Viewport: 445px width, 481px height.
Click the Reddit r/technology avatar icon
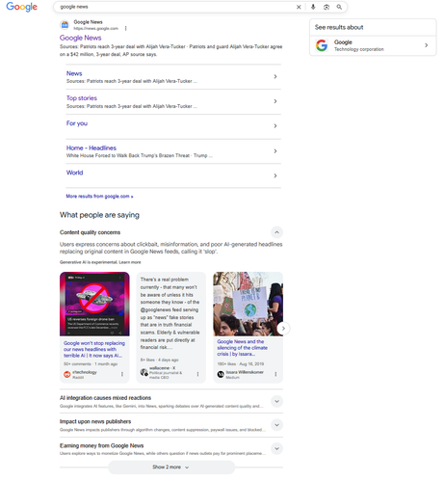(x=67, y=374)
